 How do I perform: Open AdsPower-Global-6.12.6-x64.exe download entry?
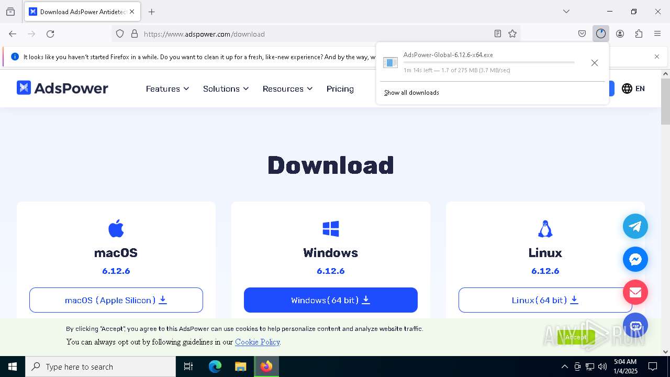478,62
